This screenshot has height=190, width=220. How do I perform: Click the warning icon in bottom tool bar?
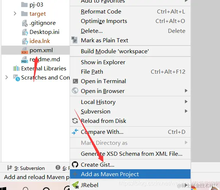(x=58, y=167)
